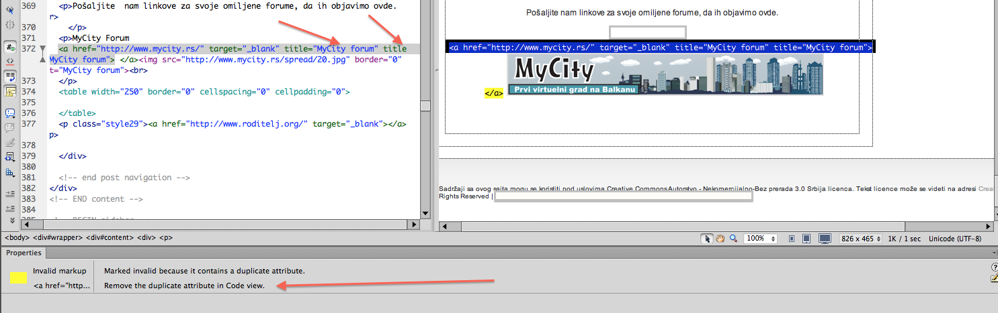Viewport: 998px width, 313px height.
Task: Toggle line numbers in code view
Action: click(10, 48)
